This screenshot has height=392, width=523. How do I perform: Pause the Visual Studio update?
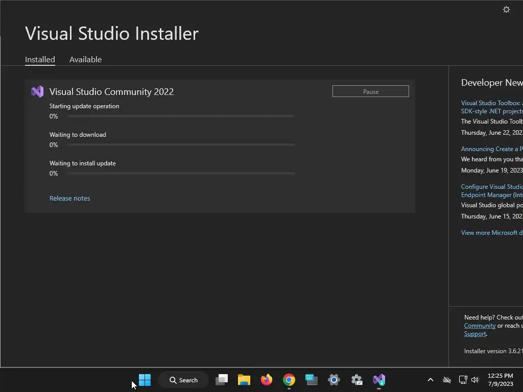point(371,91)
